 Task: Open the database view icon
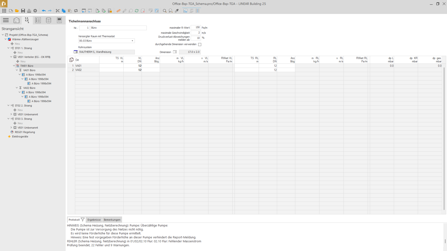click(x=49, y=20)
